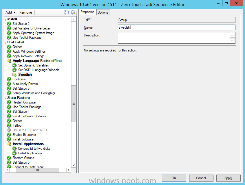This screenshot has height=185, width=245.
Task: Click the tree vertical scrollbar thumb
Action: pos(73,104)
